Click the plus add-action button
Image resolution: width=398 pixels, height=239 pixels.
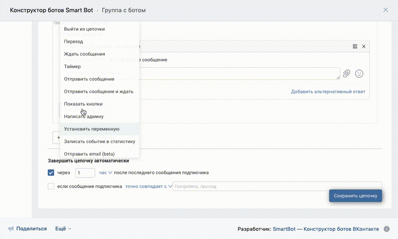click(x=57, y=137)
